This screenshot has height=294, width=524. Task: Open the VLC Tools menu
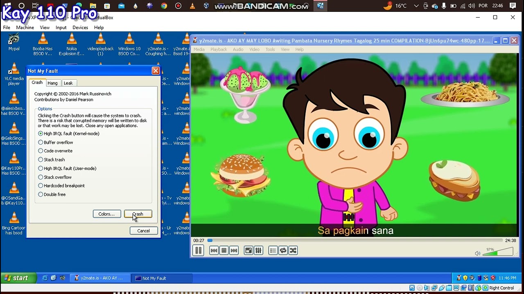(270, 49)
